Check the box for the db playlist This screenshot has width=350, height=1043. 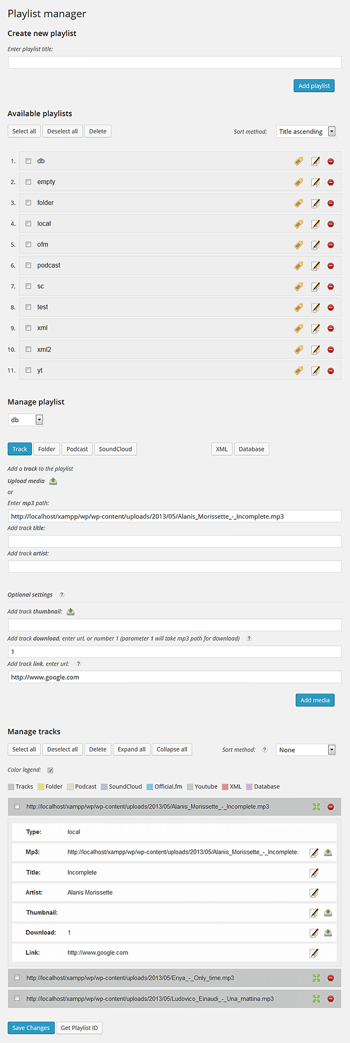point(28,161)
